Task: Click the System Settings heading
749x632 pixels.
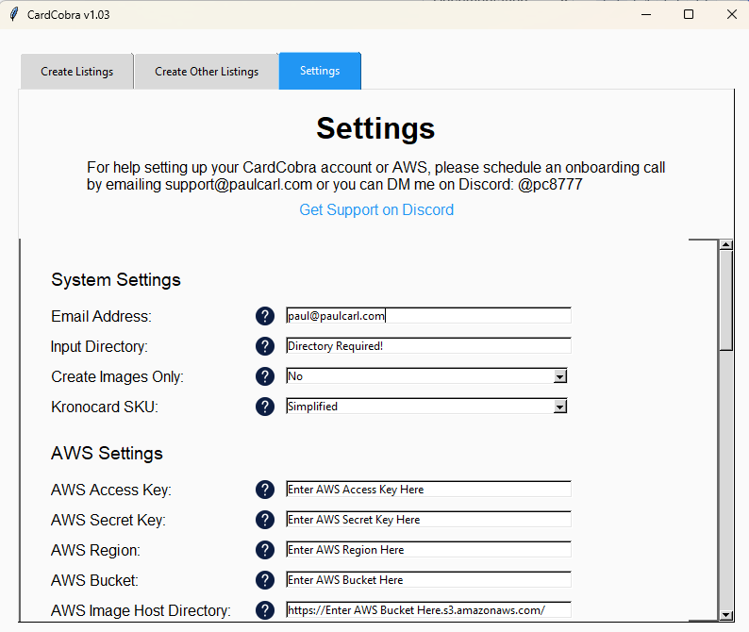Action: (116, 280)
